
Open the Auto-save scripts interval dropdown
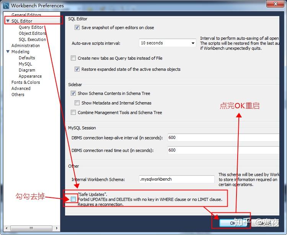pos(168,43)
